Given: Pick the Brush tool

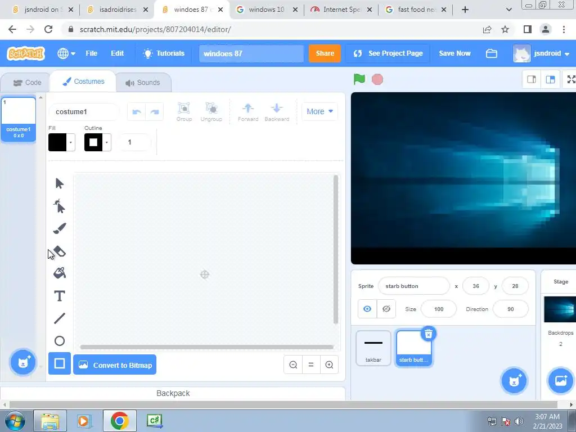Looking at the screenshot, I should pyautogui.click(x=59, y=228).
